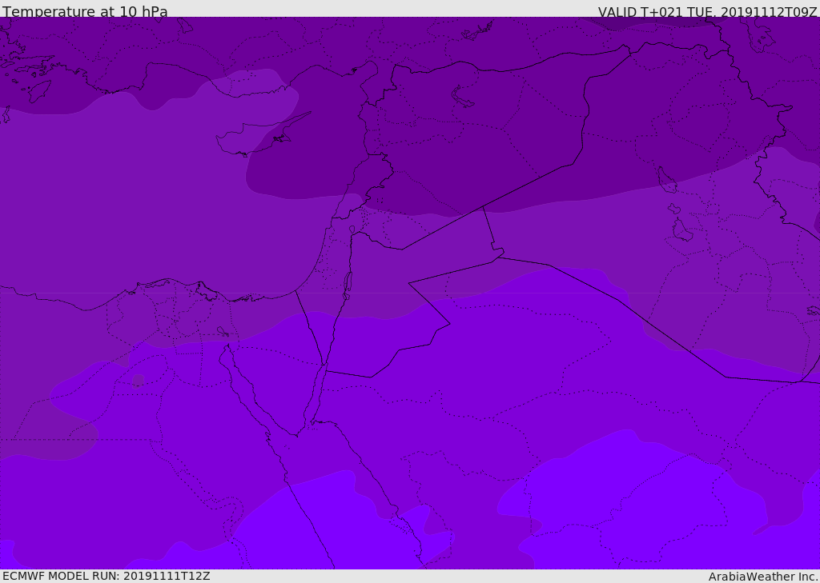Click the ECMWF MODEL RUN label
The width and height of the screenshot is (820, 583).
pyautogui.click(x=107, y=576)
